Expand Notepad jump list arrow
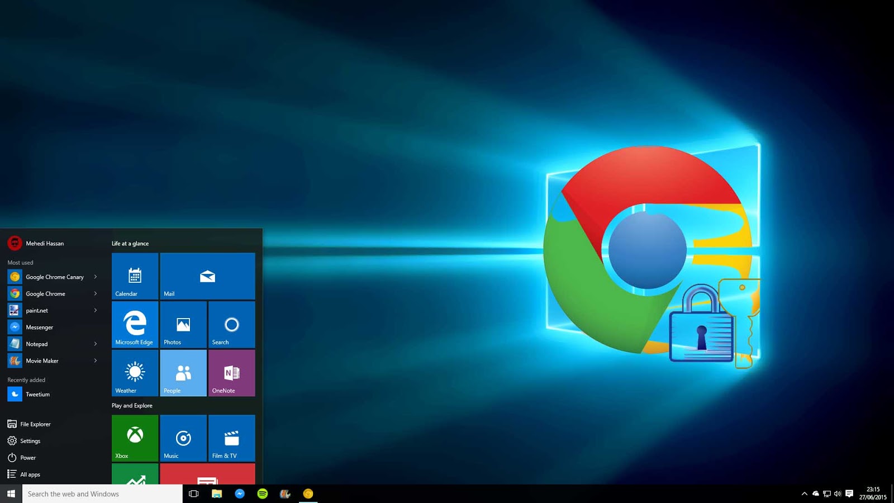Image resolution: width=894 pixels, height=503 pixels. (x=96, y=344)
